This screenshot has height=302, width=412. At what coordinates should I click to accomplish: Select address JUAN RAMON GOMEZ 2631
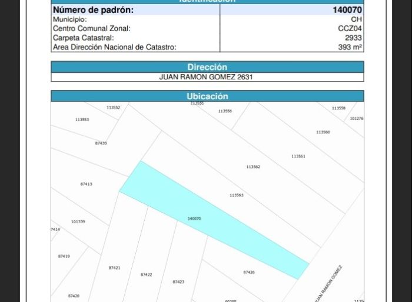coord(206,77)
